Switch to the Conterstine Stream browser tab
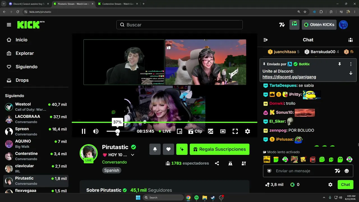Screen dimensions: 359x202 pyautogui.click(x=118, y=4)
